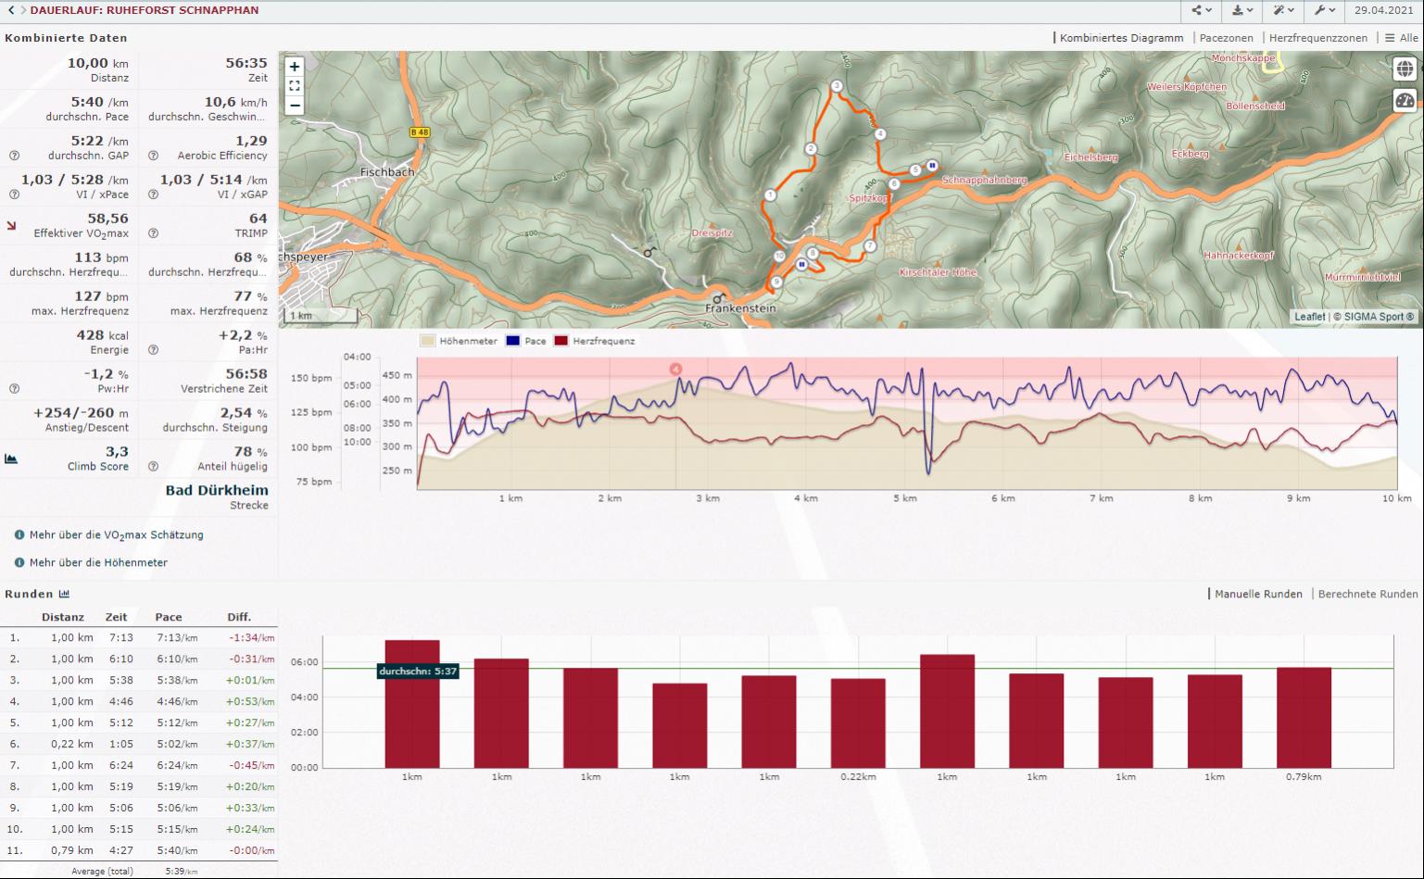Switch to the Pacezonen view
Screen dimensions: 1424x879
point(1226,38)
